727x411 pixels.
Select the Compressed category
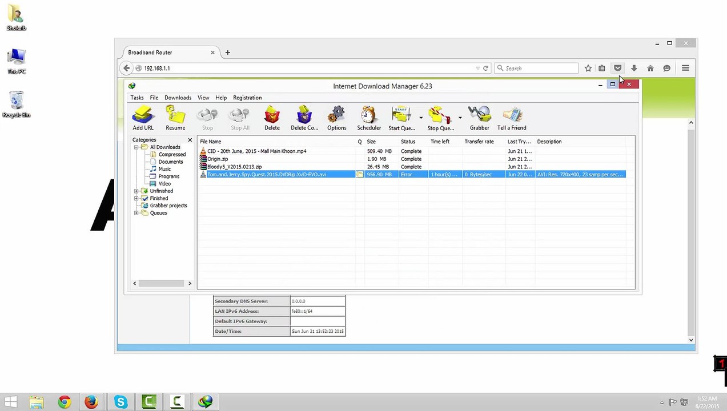tap(172, 155)
